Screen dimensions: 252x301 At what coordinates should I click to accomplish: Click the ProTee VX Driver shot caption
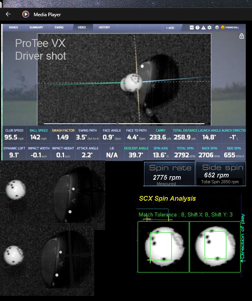point(41,49)
